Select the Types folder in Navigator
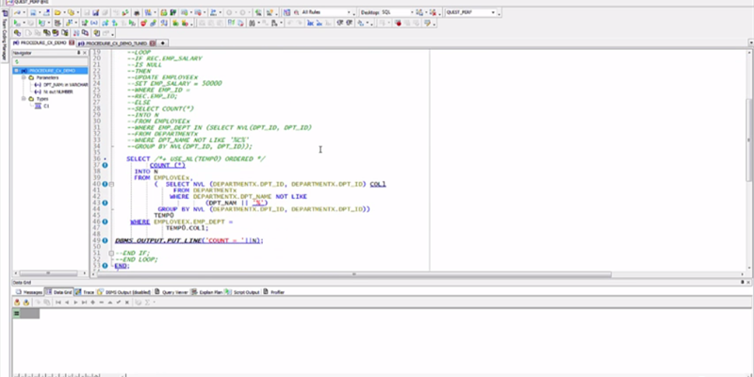Screen dimensions: 754x377 tap(39, 99)
